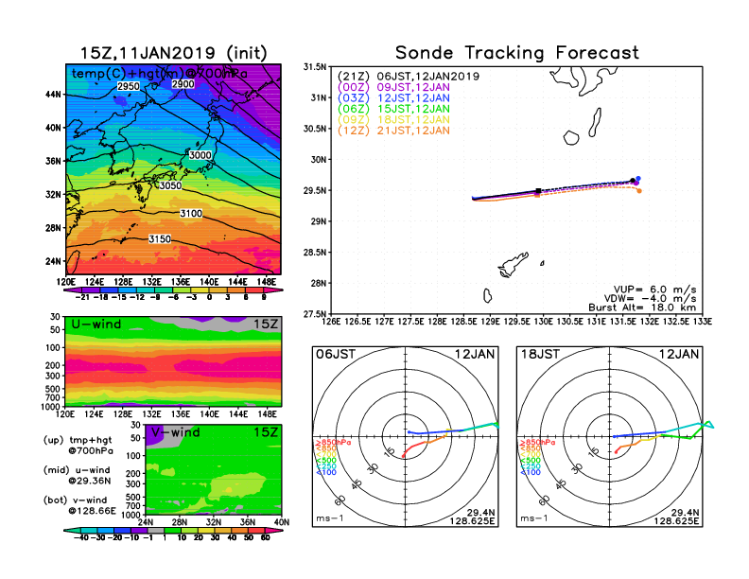Click the wind speed color bar at bottom
749x579 pixels.
tap(170, 537)
